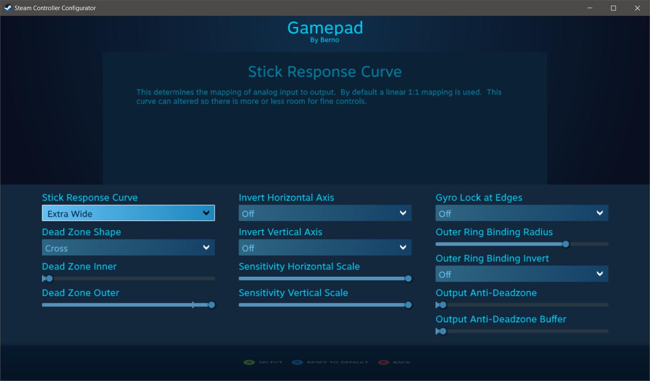Screen dimensions: 650x381
Task: Close the Steam Controller Configurator window
Action: click(x=637, y=8)
